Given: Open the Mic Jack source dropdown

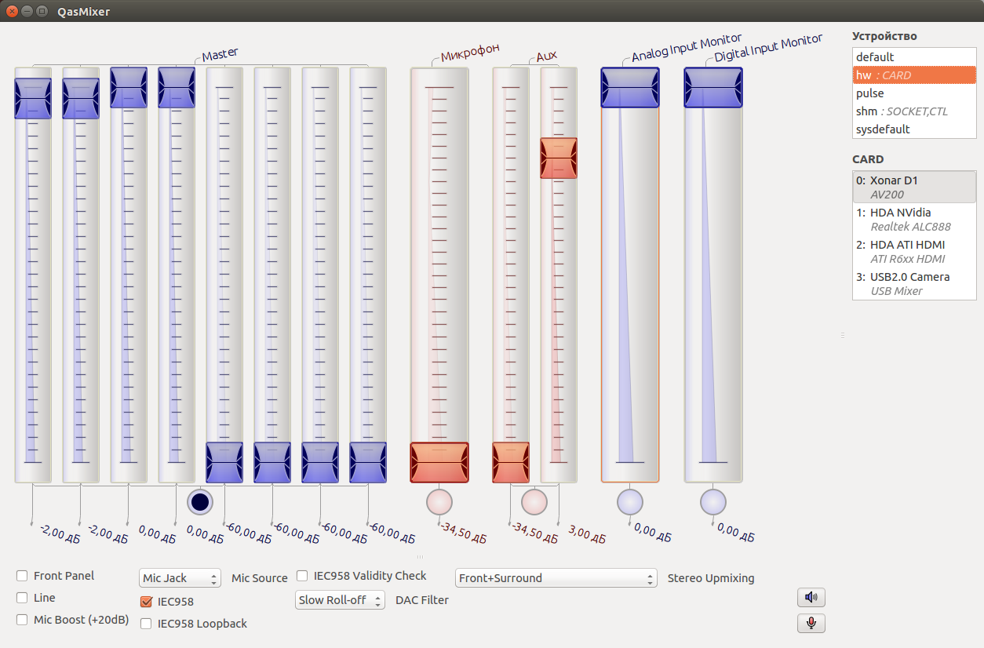Looking at the screenshot, I should coord(180,578).
